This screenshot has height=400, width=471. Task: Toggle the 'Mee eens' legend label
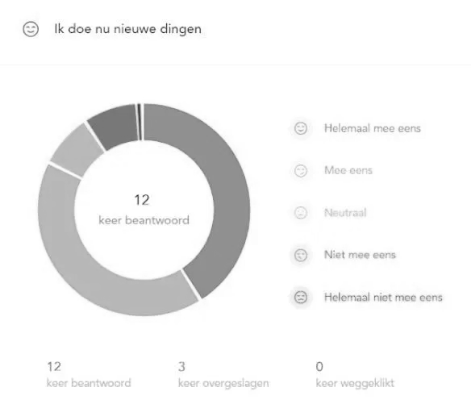click(348, 171)
